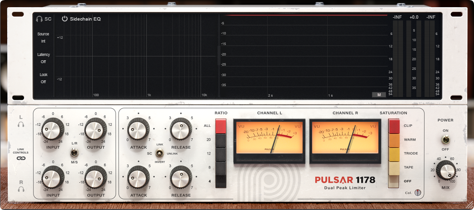Screen dimensions: 474x210
Task: Select the WARM saturation button
Action: pyautogui.click(x=394, y=140)
